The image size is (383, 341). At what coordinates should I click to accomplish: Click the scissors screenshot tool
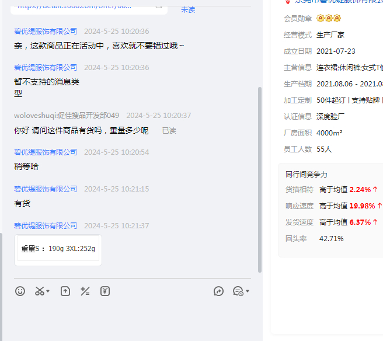click(x=40, y=291)
